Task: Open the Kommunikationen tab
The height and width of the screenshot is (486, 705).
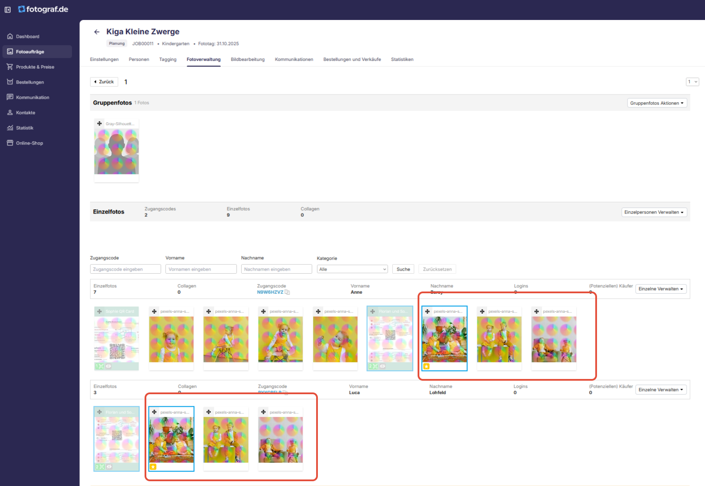Action: point(294,60)
